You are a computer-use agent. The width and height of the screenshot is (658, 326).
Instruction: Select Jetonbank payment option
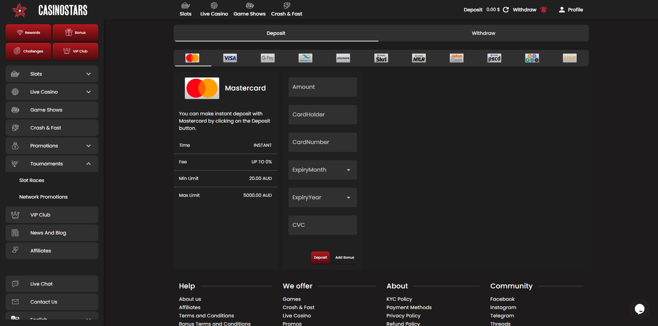[x=343, y=58]
